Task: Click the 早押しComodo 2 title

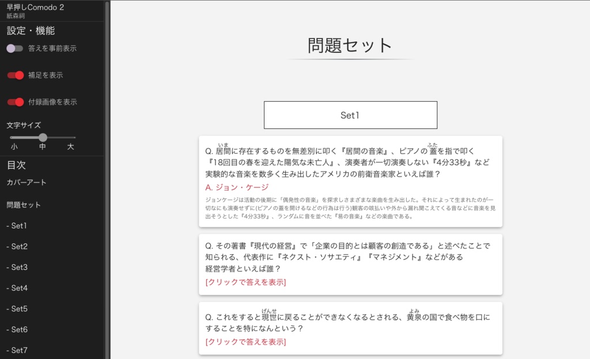Action: [x=35, y=7]
